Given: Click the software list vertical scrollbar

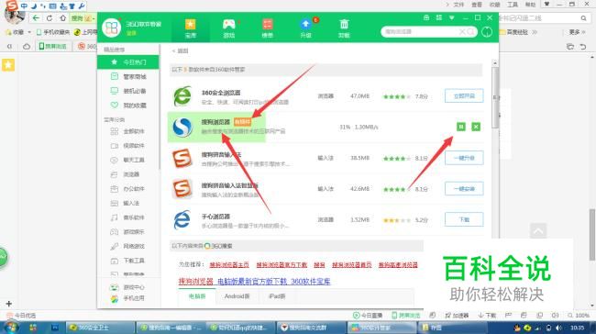Looking at the screenshot, I should pyautogui.click(x=495, y=98).
